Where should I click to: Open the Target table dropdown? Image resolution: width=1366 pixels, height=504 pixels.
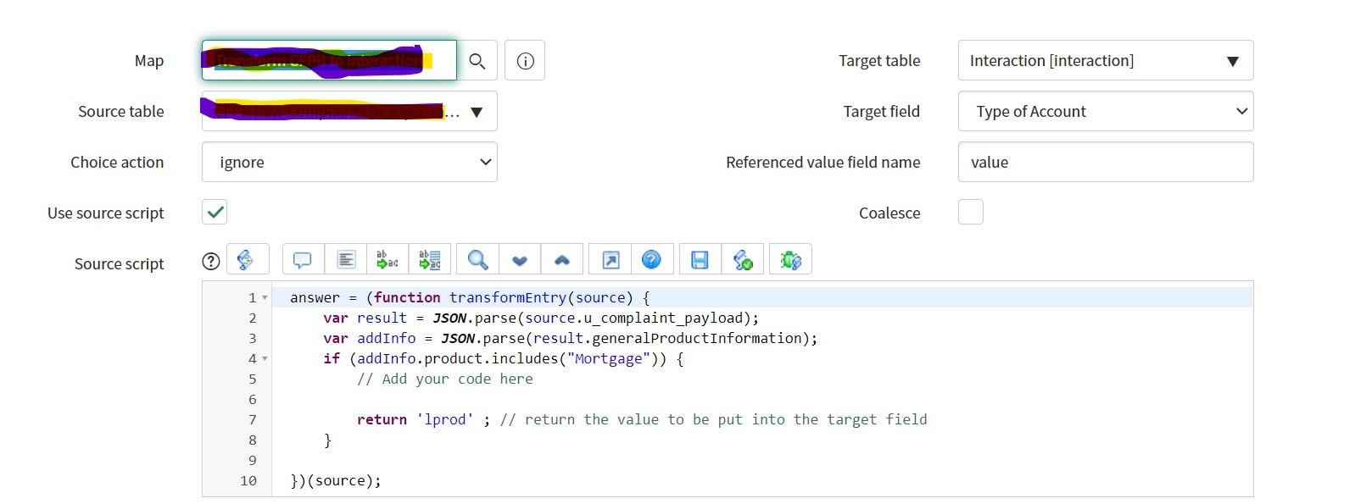[1106, 61]
